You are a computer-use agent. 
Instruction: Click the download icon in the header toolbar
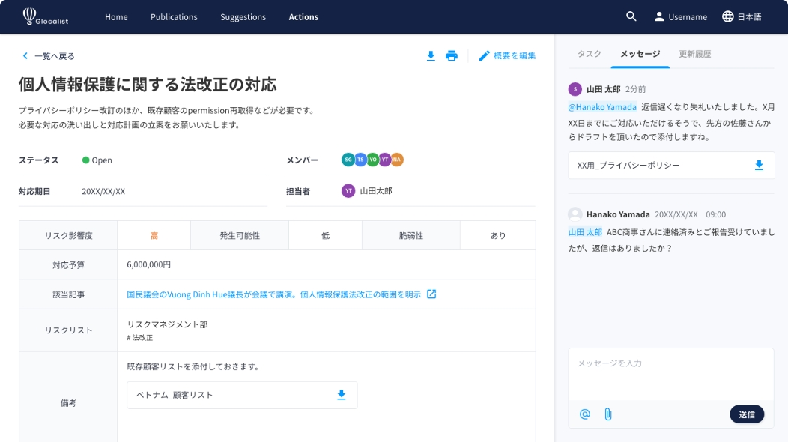431,55
